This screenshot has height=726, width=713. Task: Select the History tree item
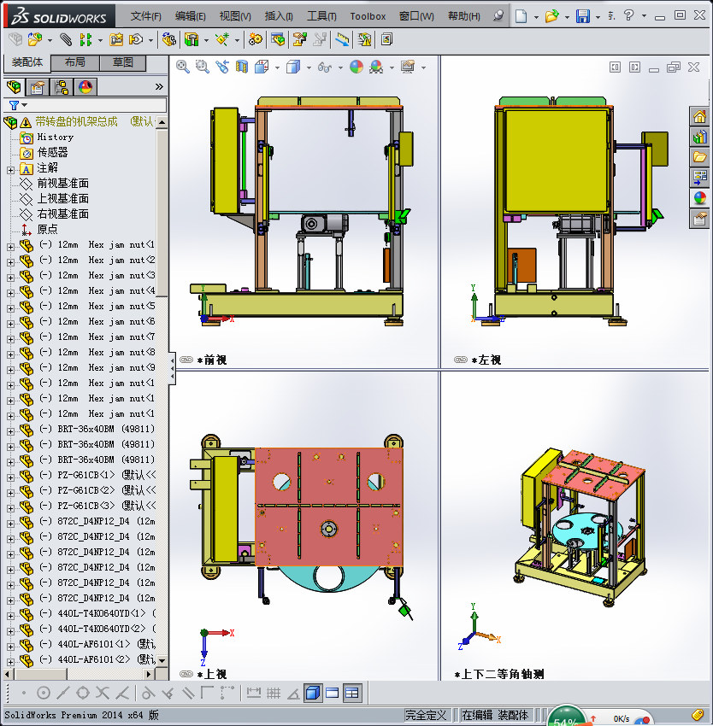coord(56,137)
